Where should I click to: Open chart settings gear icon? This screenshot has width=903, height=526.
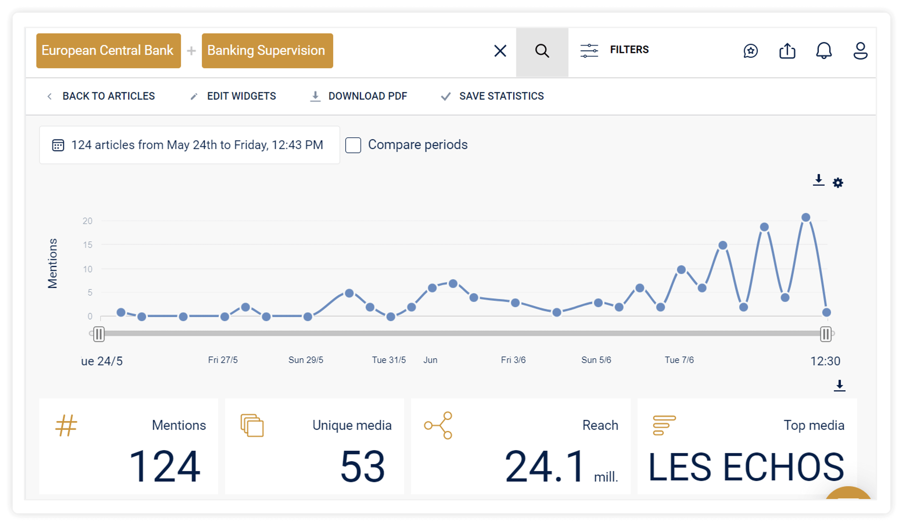(x=838, y=183)
